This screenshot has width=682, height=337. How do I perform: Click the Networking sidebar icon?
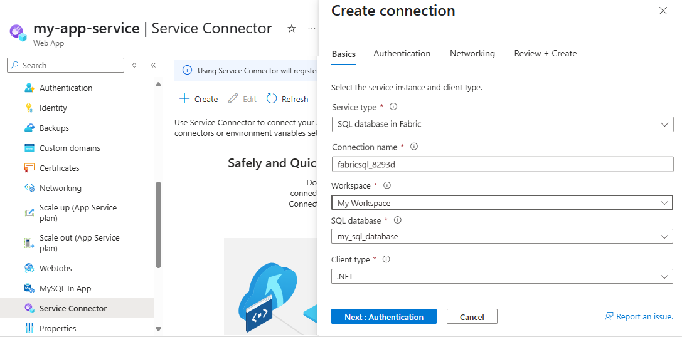29,188
